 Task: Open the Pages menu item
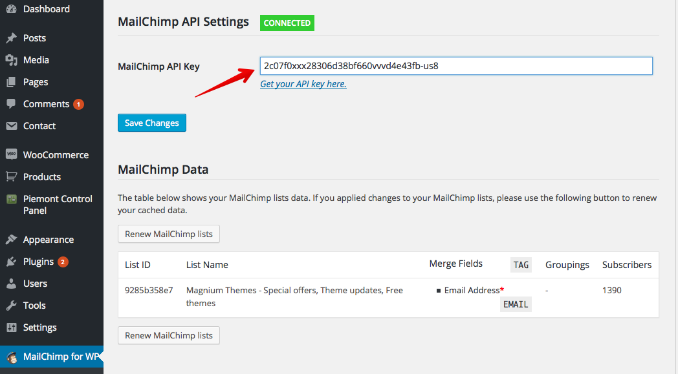coord(36,82)
